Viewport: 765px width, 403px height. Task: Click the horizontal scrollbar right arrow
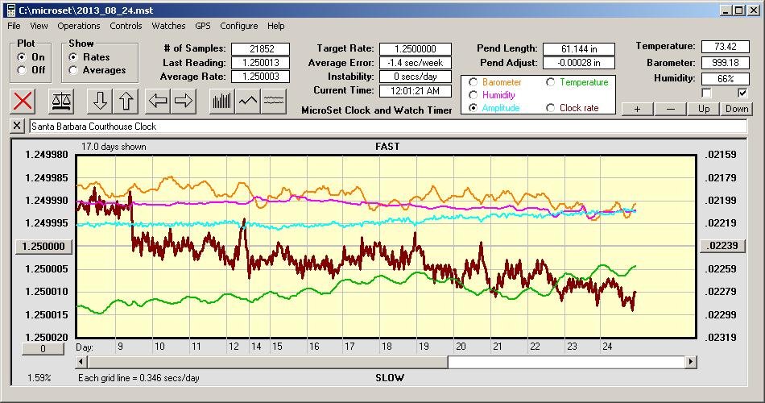tap(690, 363)
